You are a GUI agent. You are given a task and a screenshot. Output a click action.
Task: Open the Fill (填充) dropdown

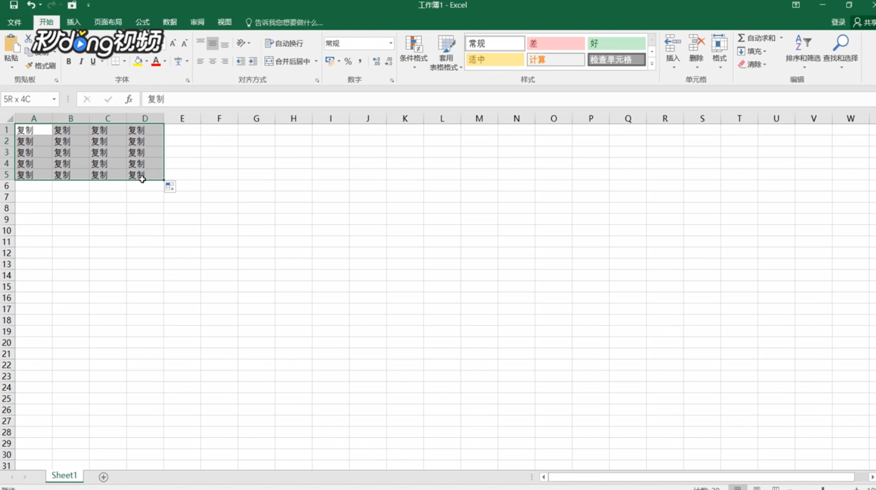pyautogui.click(x=752, y=51)
